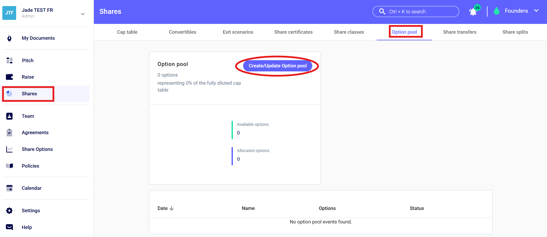The height and width of the screenshot is (237, 547).
Task: Select Shares in the sidebar
Action: (29, 94)
